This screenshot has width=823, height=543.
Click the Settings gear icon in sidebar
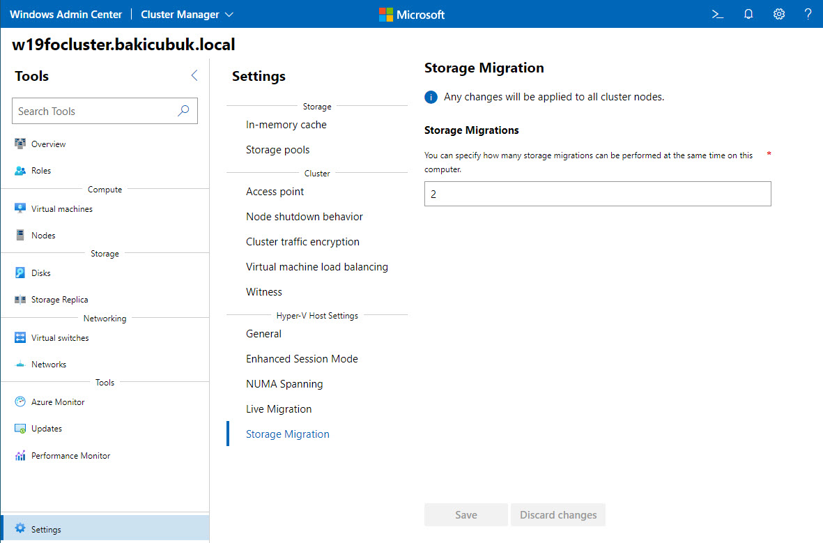20,528
